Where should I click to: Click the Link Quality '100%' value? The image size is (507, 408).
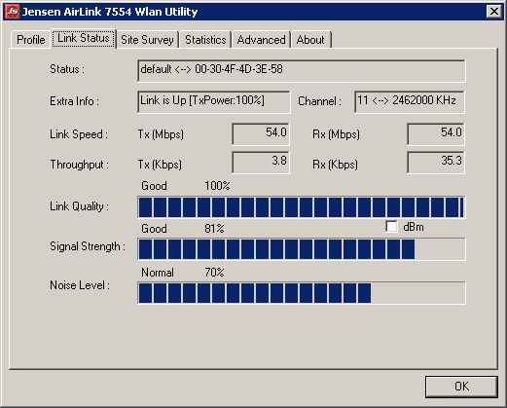(x=217, y=186)
